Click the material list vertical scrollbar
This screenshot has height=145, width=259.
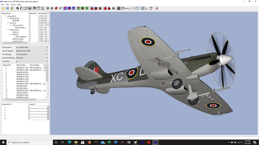(47, 81)
